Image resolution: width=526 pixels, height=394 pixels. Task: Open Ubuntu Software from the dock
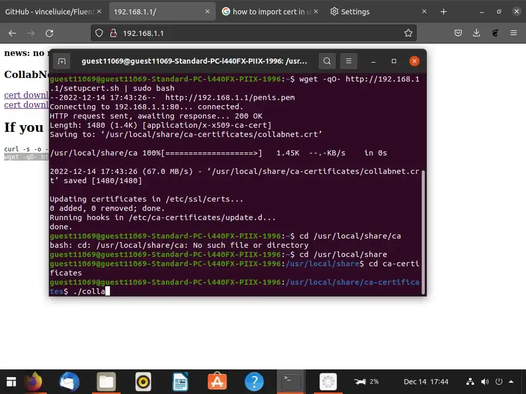217,382
